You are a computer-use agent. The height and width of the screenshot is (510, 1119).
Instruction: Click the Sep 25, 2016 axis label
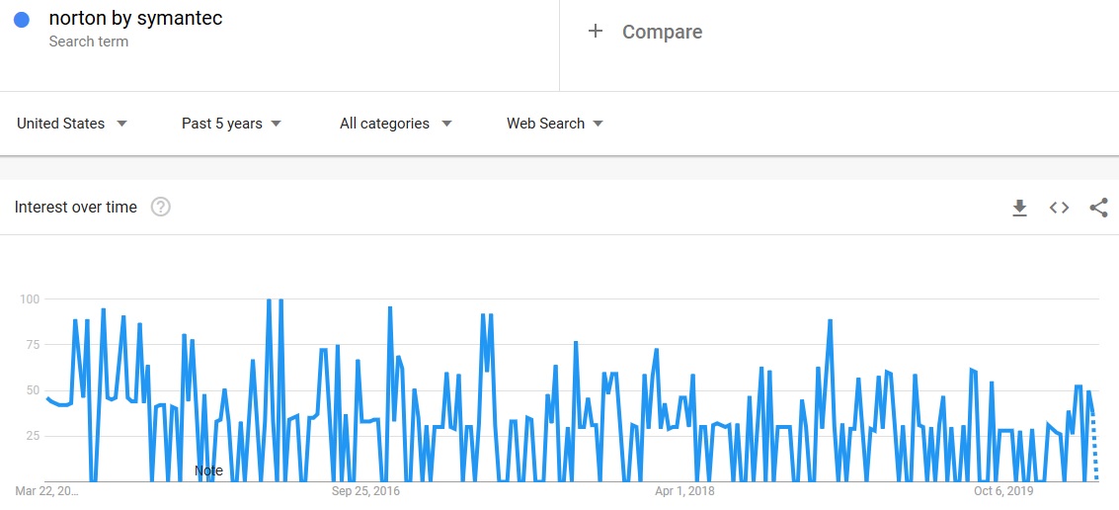tap(366, 491)
